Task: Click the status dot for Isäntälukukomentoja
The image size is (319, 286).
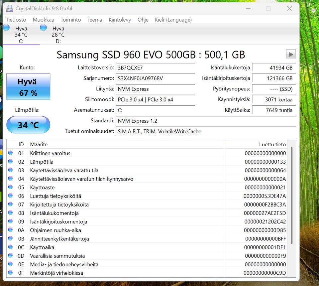Action: (x=10, y=213)
